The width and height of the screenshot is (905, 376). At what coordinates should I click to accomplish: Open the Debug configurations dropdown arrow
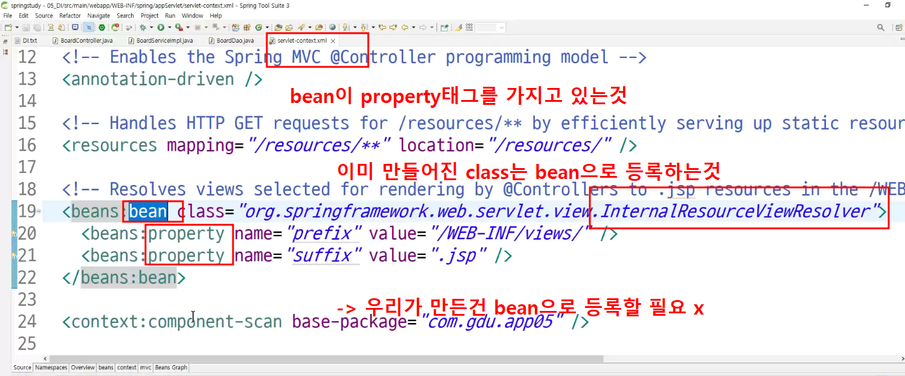(x=151, y=27)
